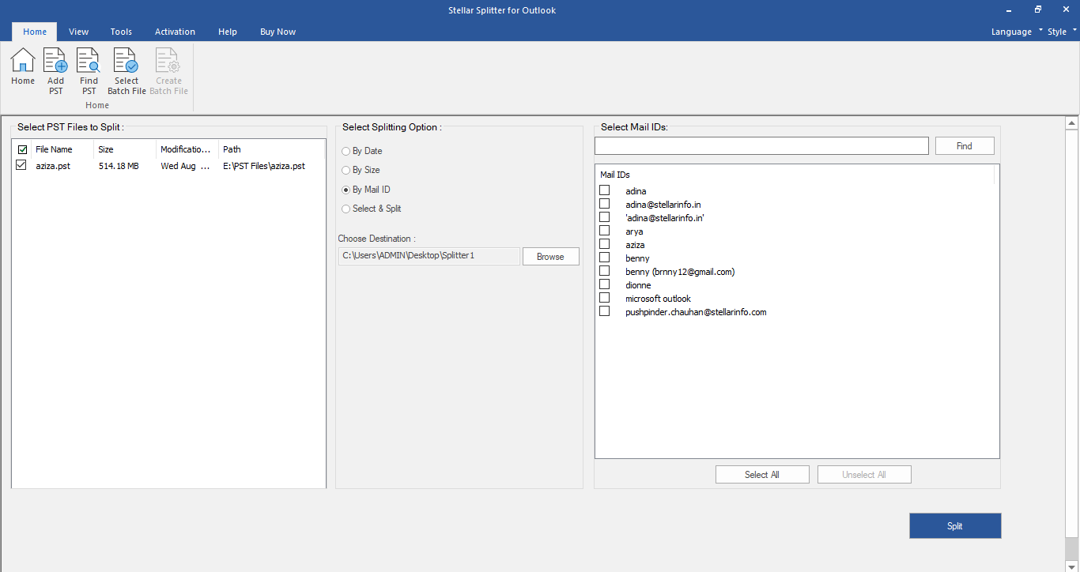Select the By Date radio option

[346, 151]
